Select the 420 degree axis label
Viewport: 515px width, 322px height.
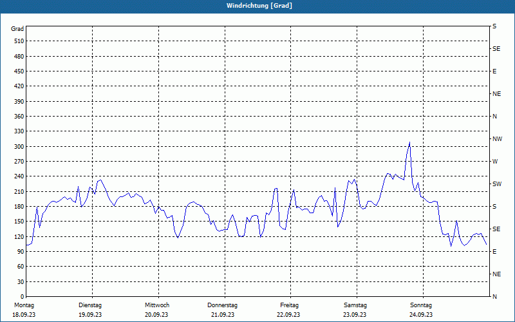click(19, 86)
